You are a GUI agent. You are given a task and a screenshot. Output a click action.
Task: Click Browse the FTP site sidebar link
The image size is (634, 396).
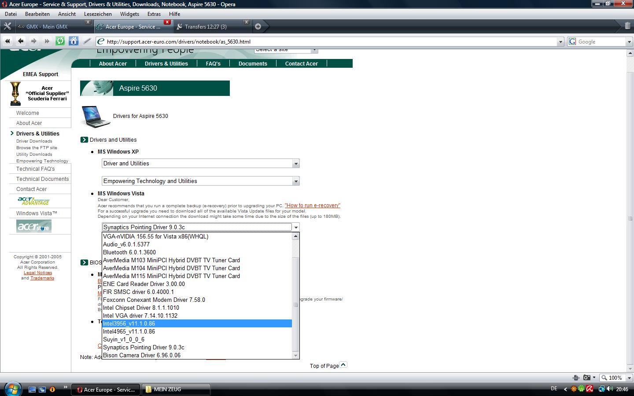tap(37, 148)
